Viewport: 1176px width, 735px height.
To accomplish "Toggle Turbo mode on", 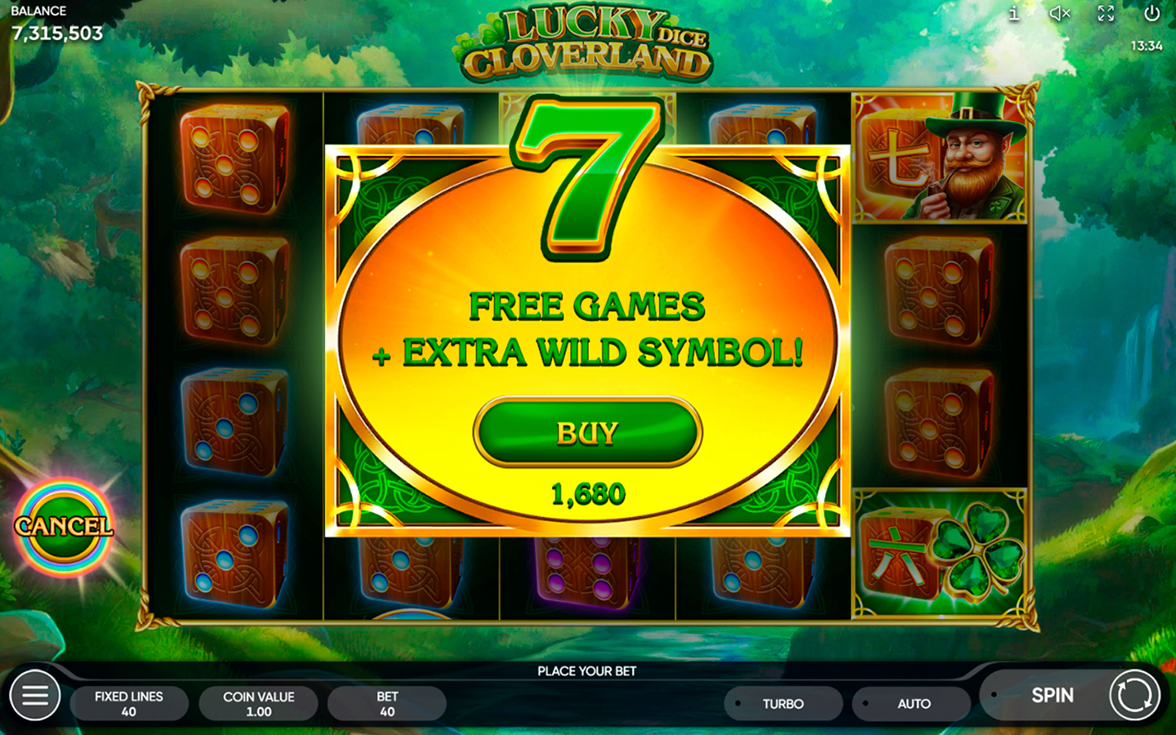I will [782, 703].
